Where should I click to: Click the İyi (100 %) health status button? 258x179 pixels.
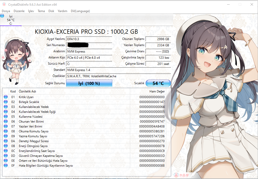click(89, 83)
